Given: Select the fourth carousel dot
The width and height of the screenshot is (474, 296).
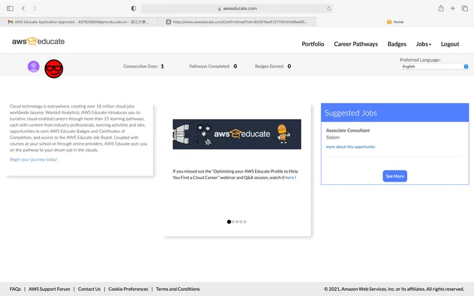Looking at the screenshot, I should (x=241, y=222).
